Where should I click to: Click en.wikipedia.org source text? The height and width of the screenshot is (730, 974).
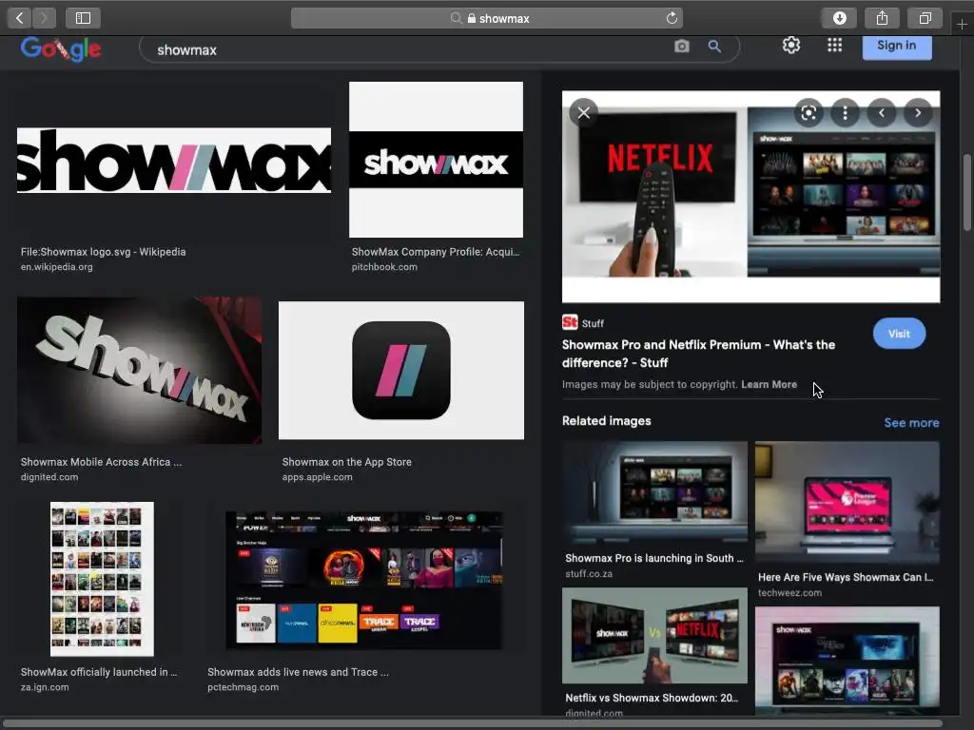point(56,267)
